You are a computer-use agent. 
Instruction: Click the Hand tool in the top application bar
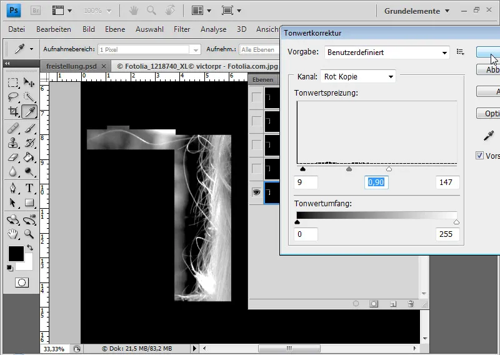(x=133, y=11)
